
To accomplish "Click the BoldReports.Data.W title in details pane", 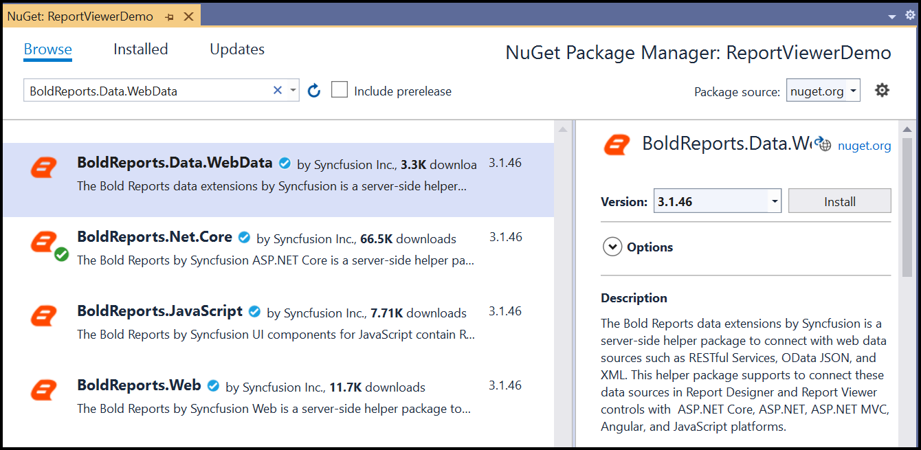I will [727, 144].
